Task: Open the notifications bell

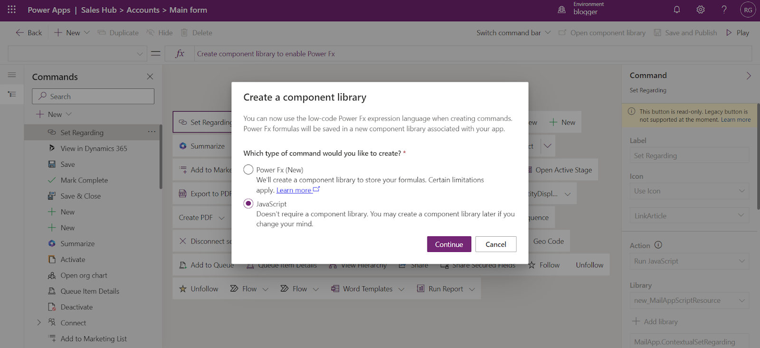Action: (677, 10)
